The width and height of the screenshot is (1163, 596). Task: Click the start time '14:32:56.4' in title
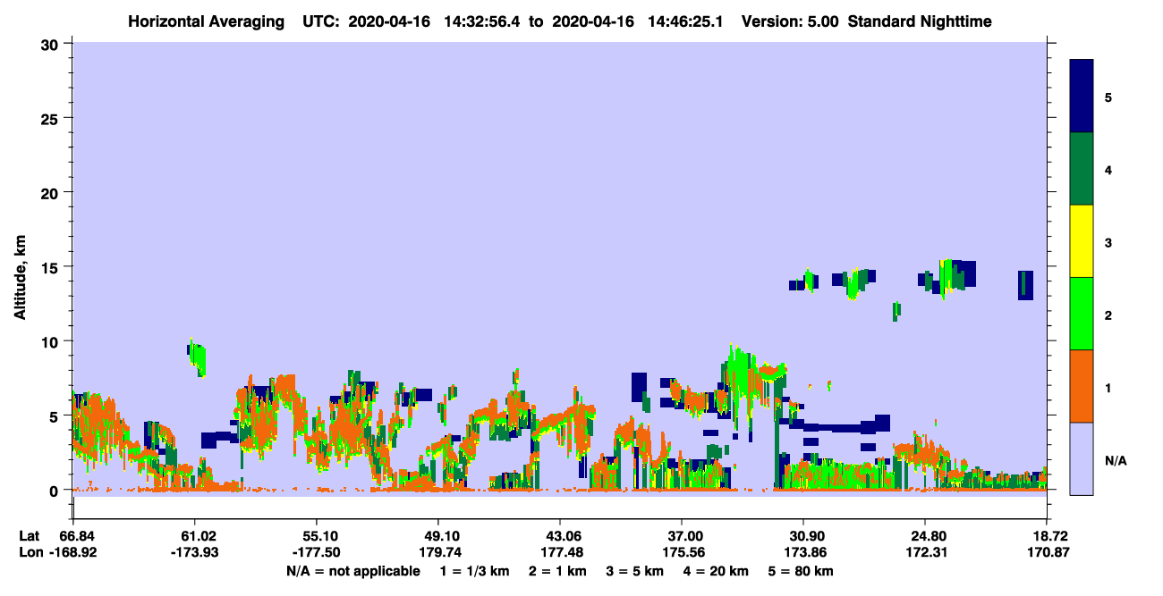pyautogui.click(x=482, y=21)
